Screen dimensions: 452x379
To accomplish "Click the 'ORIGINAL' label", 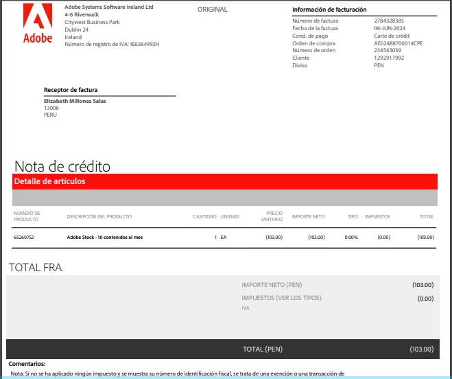I will point(213,10).
